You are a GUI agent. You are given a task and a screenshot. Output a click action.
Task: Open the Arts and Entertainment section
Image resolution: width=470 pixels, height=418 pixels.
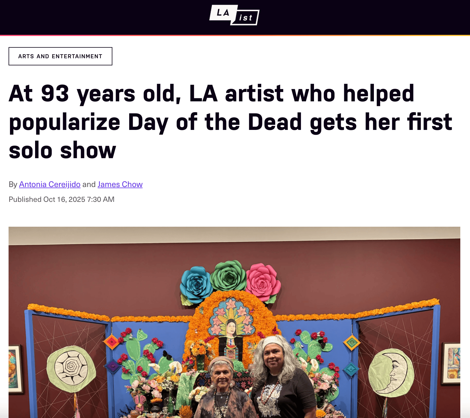pos(60,56)
